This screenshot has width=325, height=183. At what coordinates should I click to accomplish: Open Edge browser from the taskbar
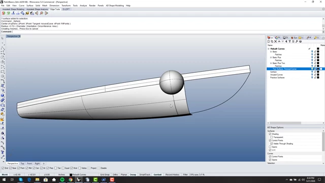pos(29,179)
